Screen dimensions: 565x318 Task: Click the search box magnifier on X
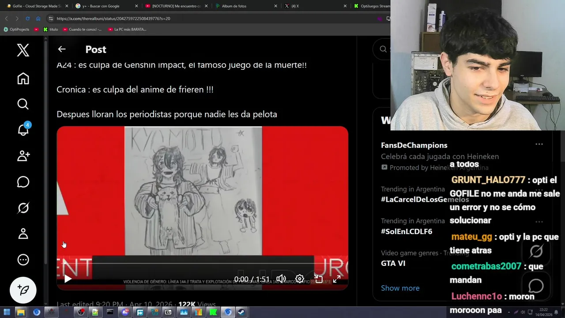383,49
